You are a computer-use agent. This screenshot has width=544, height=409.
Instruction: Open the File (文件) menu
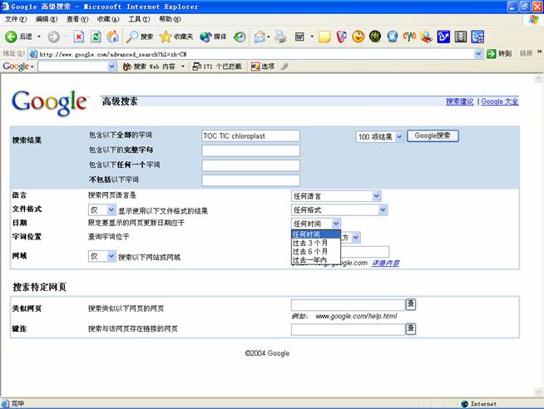click(x=16, y=19)
